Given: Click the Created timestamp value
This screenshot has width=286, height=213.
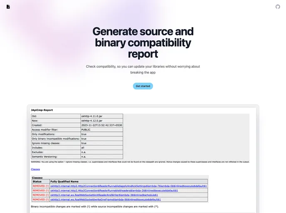Looking at the screenshot, I should tap(101, 125).
